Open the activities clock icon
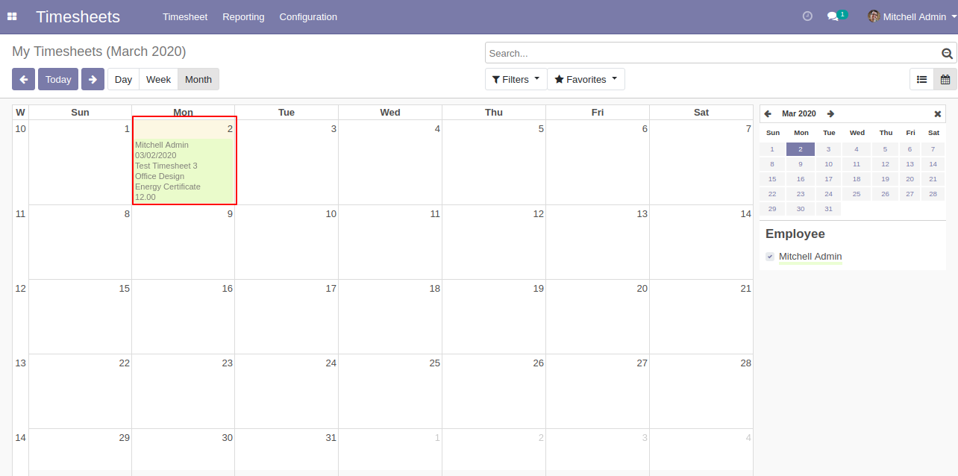This screenshot has height=476, width=958. point(807,16)
